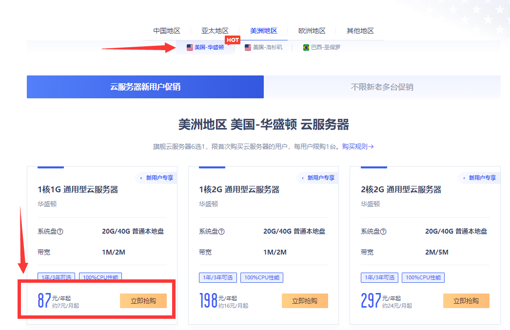Open the 其他地区 tab
The width and height of the screenshot is (510, 330).
(x=360, y=31)
